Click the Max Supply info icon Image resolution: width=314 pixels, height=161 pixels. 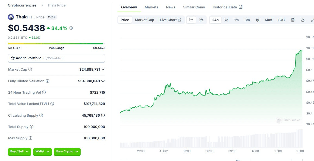[x=30, y=138]
